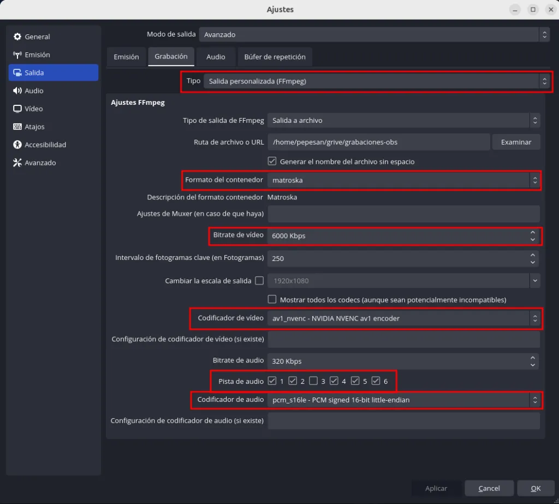This screenshot has height=504, width=559.
Task: Select the Emisión antenna icon in sidebar
Action: pos(17,55)
